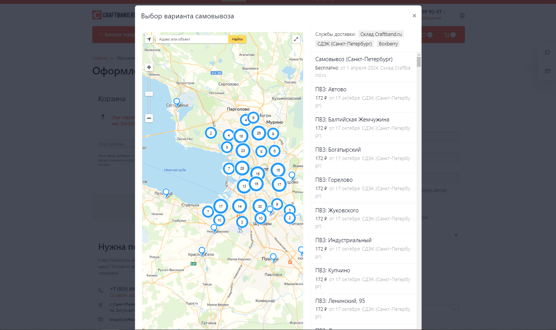Click the pickup list scrollbar thumb
The image size is (556, 330).
pos(419,62)
